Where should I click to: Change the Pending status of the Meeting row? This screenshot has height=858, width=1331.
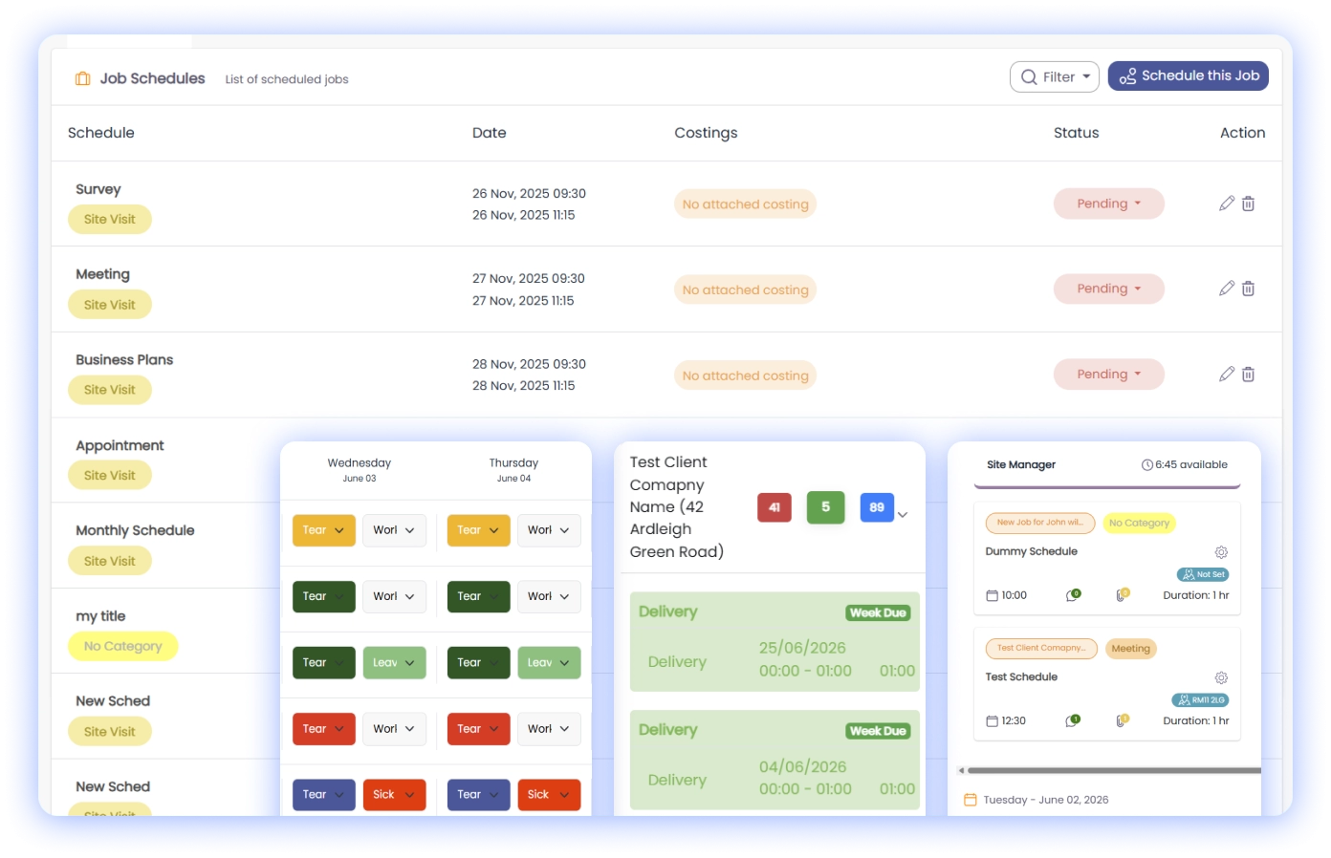point(1109,289)
